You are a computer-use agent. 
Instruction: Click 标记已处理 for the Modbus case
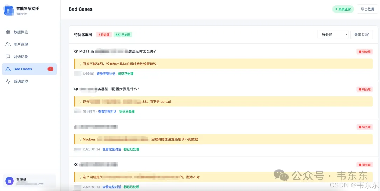(131, 149)
